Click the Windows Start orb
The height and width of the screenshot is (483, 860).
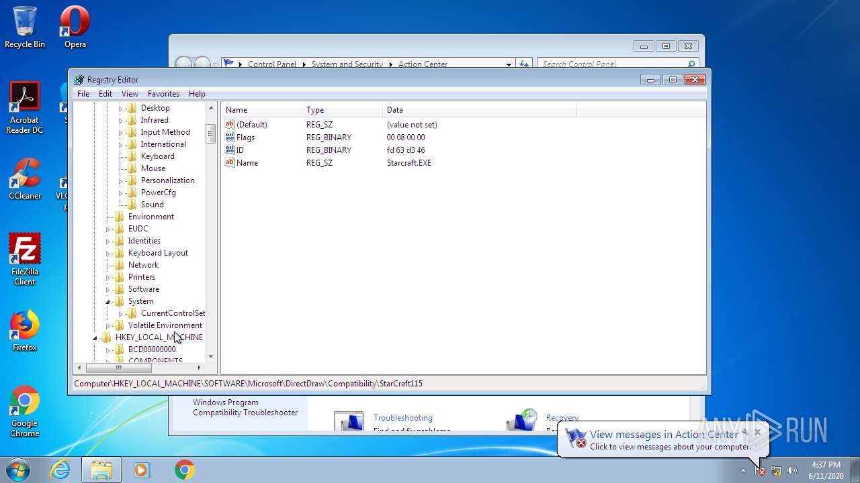pos(18,470)
